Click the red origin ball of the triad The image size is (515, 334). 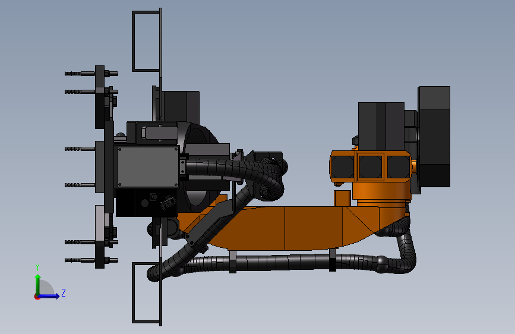[37, 297]
